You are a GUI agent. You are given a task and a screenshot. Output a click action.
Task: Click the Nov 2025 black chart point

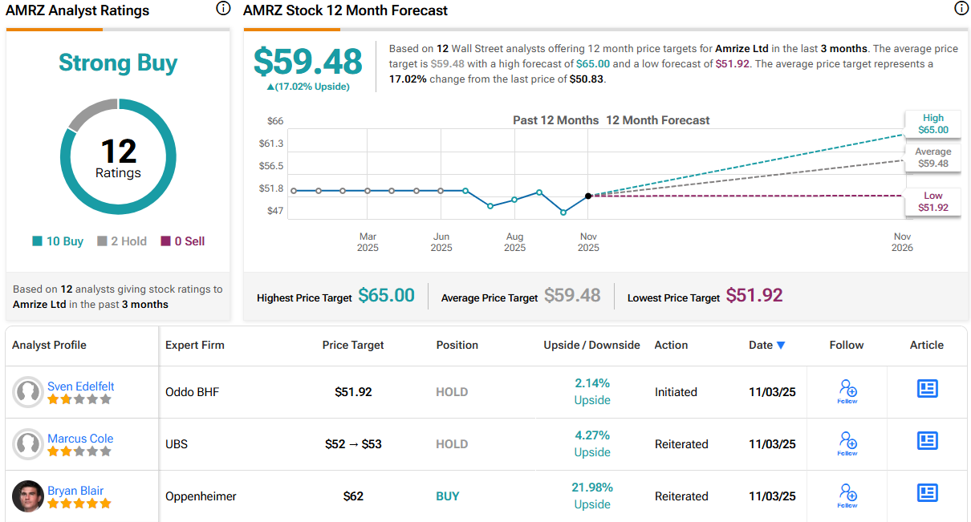click(588, 196)
